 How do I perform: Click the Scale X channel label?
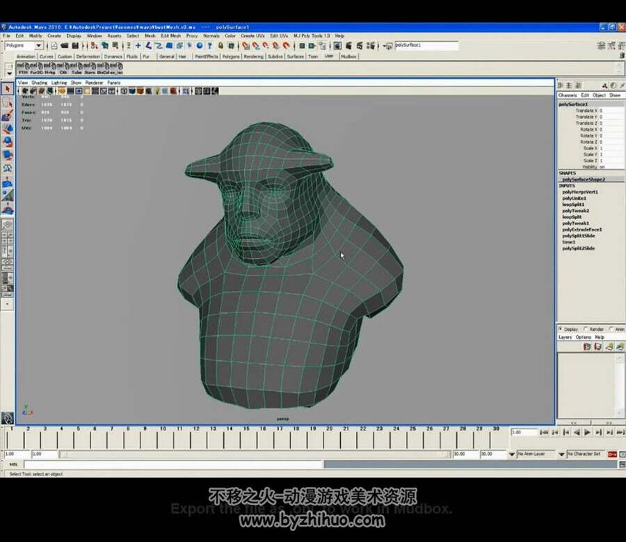tap(590, 148)
